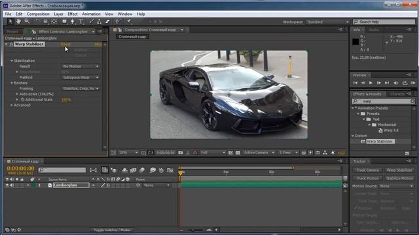Open the File menu
The width and height of the screenshot is (419, 235).
click(9, 14)
